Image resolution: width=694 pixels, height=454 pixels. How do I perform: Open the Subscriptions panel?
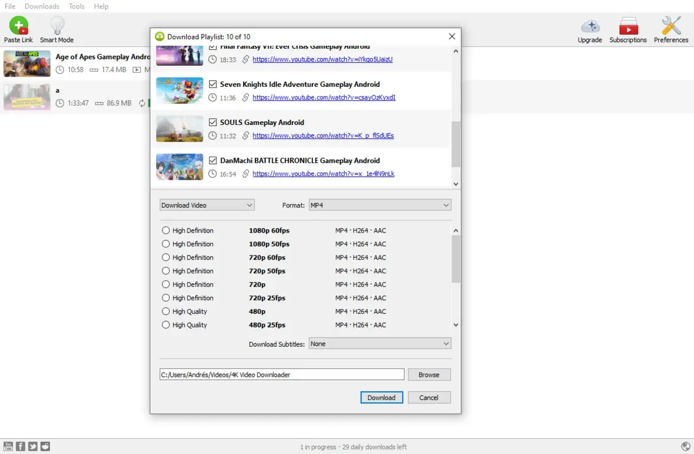coord(628,26)
